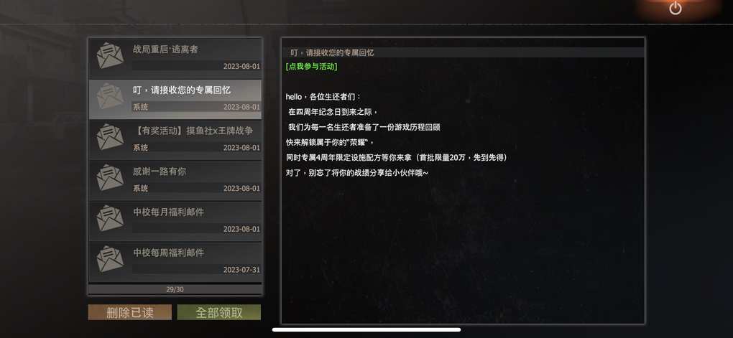
Task: Click the 删除已读 button
Action: pos(130,312)
